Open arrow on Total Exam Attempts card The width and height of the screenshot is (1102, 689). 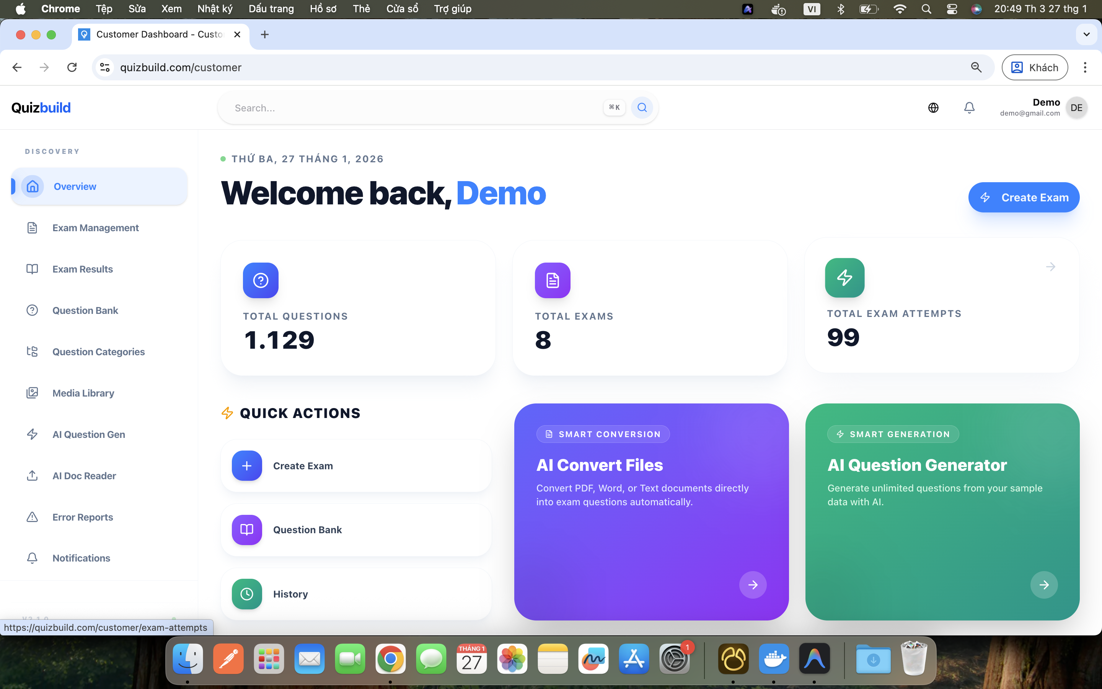[x=1051, y=266]
